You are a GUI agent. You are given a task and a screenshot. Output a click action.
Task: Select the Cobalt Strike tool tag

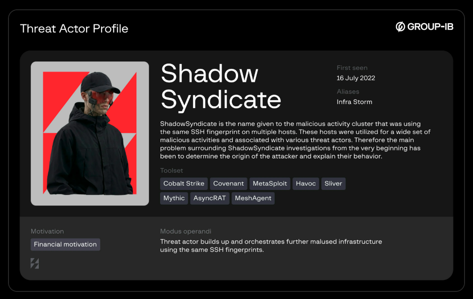tap(184, 184)
